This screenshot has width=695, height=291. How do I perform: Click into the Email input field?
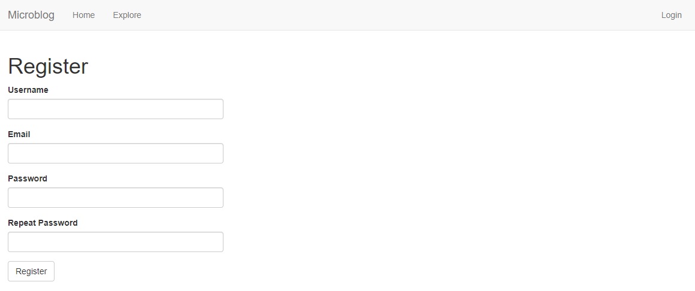click(x=116, y=153)
